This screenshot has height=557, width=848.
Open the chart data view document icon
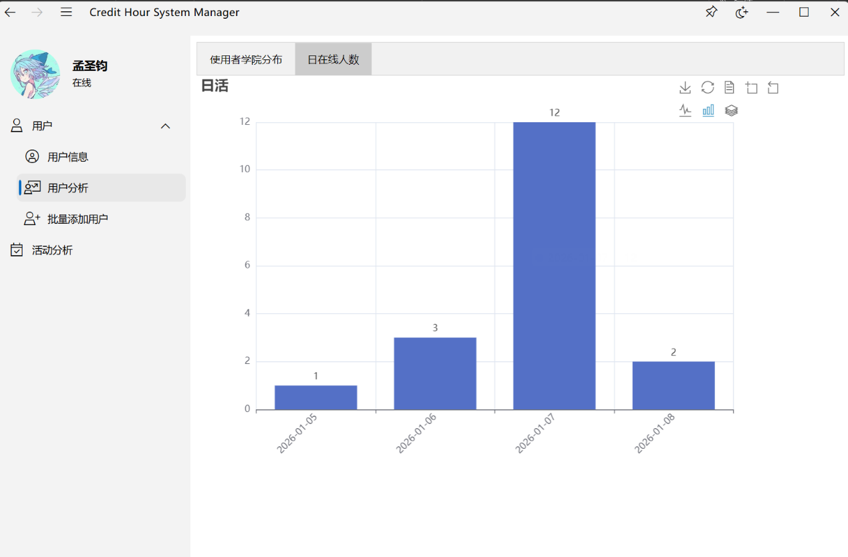(729, 87)
